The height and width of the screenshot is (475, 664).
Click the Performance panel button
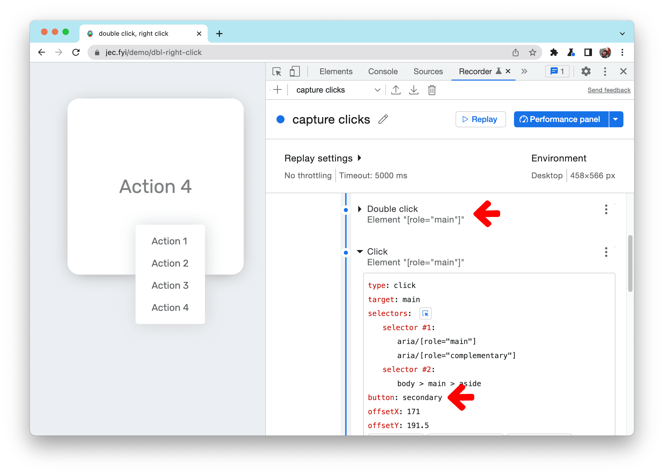click(560, 119)
